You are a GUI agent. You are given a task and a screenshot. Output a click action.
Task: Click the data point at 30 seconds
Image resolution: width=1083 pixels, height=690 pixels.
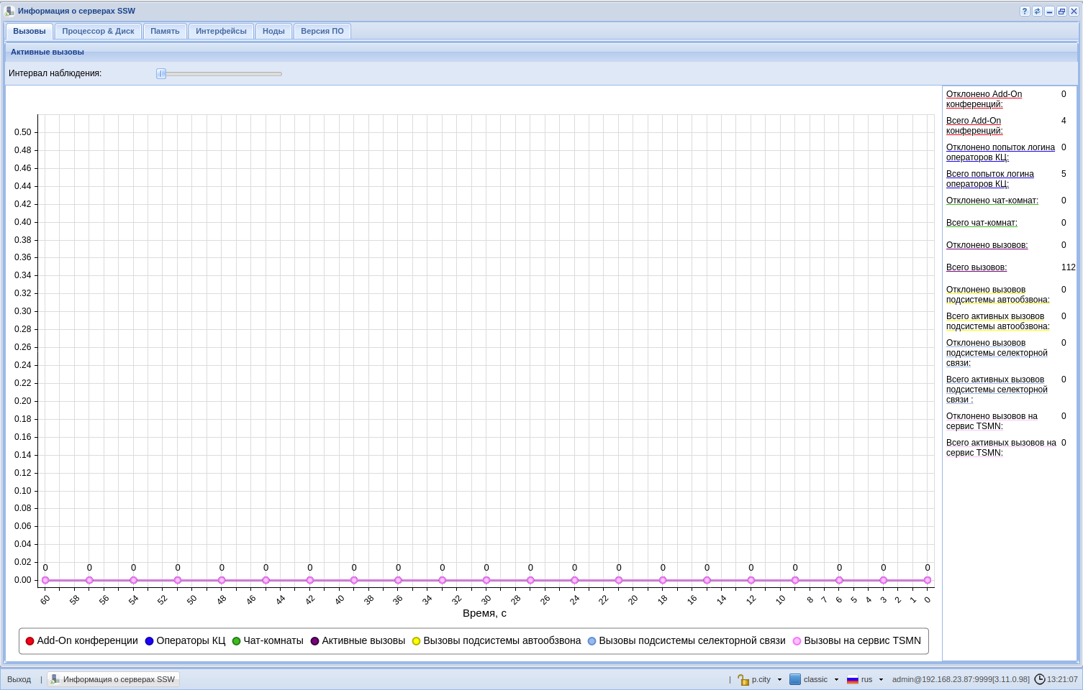click(x=486, y=580)
